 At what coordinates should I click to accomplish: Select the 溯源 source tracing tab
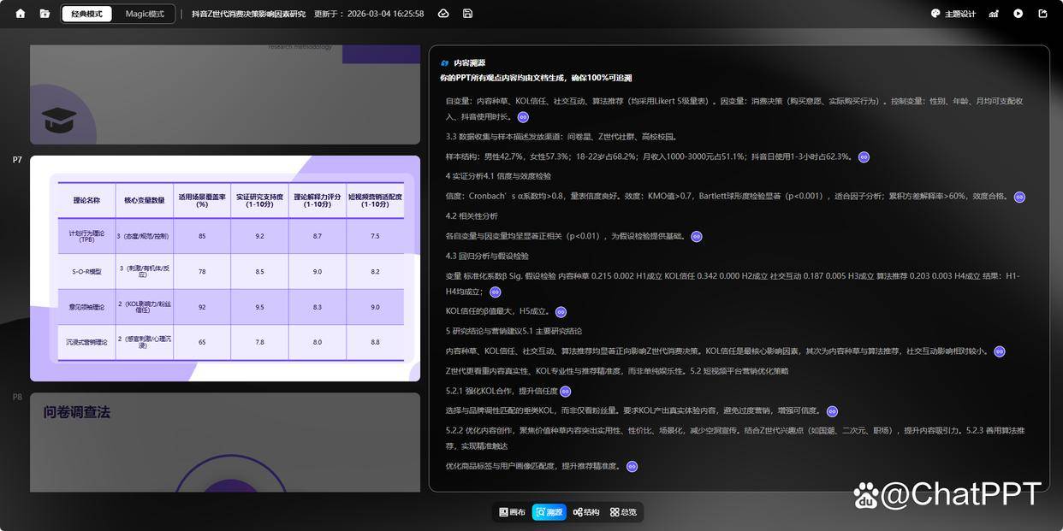(549, 512)
